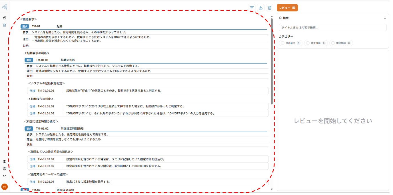This screenshot has height=195, width=393.
Task: Open the orange HI user avatar
Action: click(x=5, y=187)
